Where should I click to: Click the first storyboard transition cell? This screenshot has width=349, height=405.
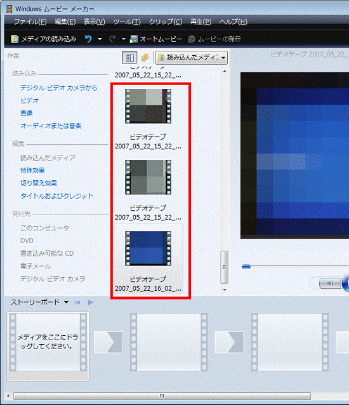108,342
